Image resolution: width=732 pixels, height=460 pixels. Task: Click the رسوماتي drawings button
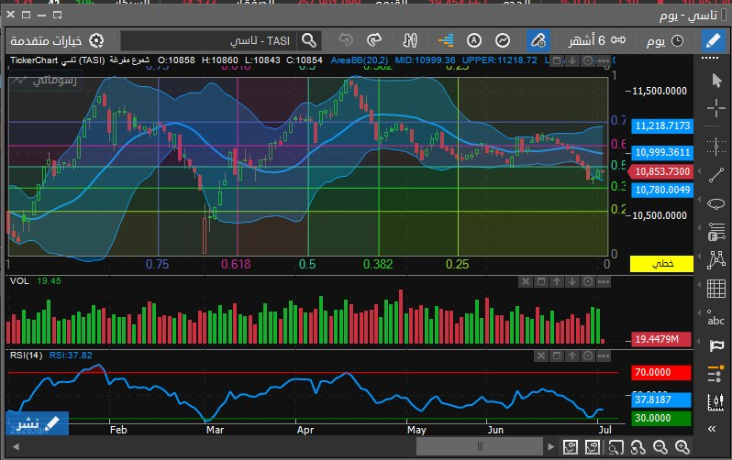pyautogui.click(x=45, y=81)
